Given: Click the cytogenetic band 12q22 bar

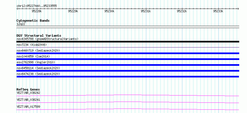Looking at the screenshot, I should point(128,27).
